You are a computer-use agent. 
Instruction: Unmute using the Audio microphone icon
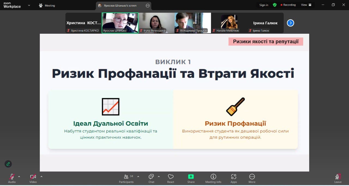pyautogui.click(x=12, y=177)
